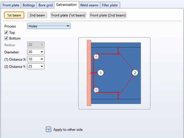The height and width of the screenshot is (138, 184).
Task: Click circled marker 1 in the diagram
Action: (x=100, y=73)
